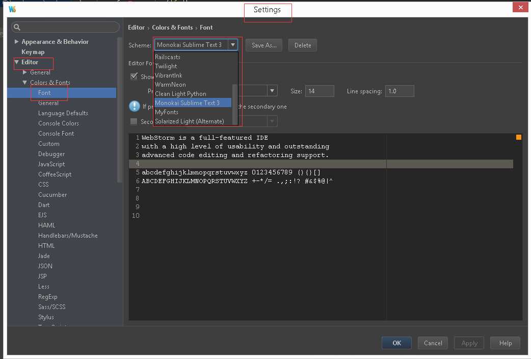Collapse the Editor tree node
531x359 pixels.
click(16, 62)
